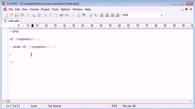Cut selection with the scissors icon

click(46, 15)
